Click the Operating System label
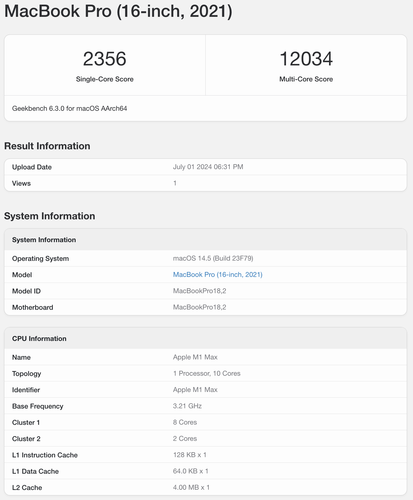413x500 pixels. pos(40,259)
